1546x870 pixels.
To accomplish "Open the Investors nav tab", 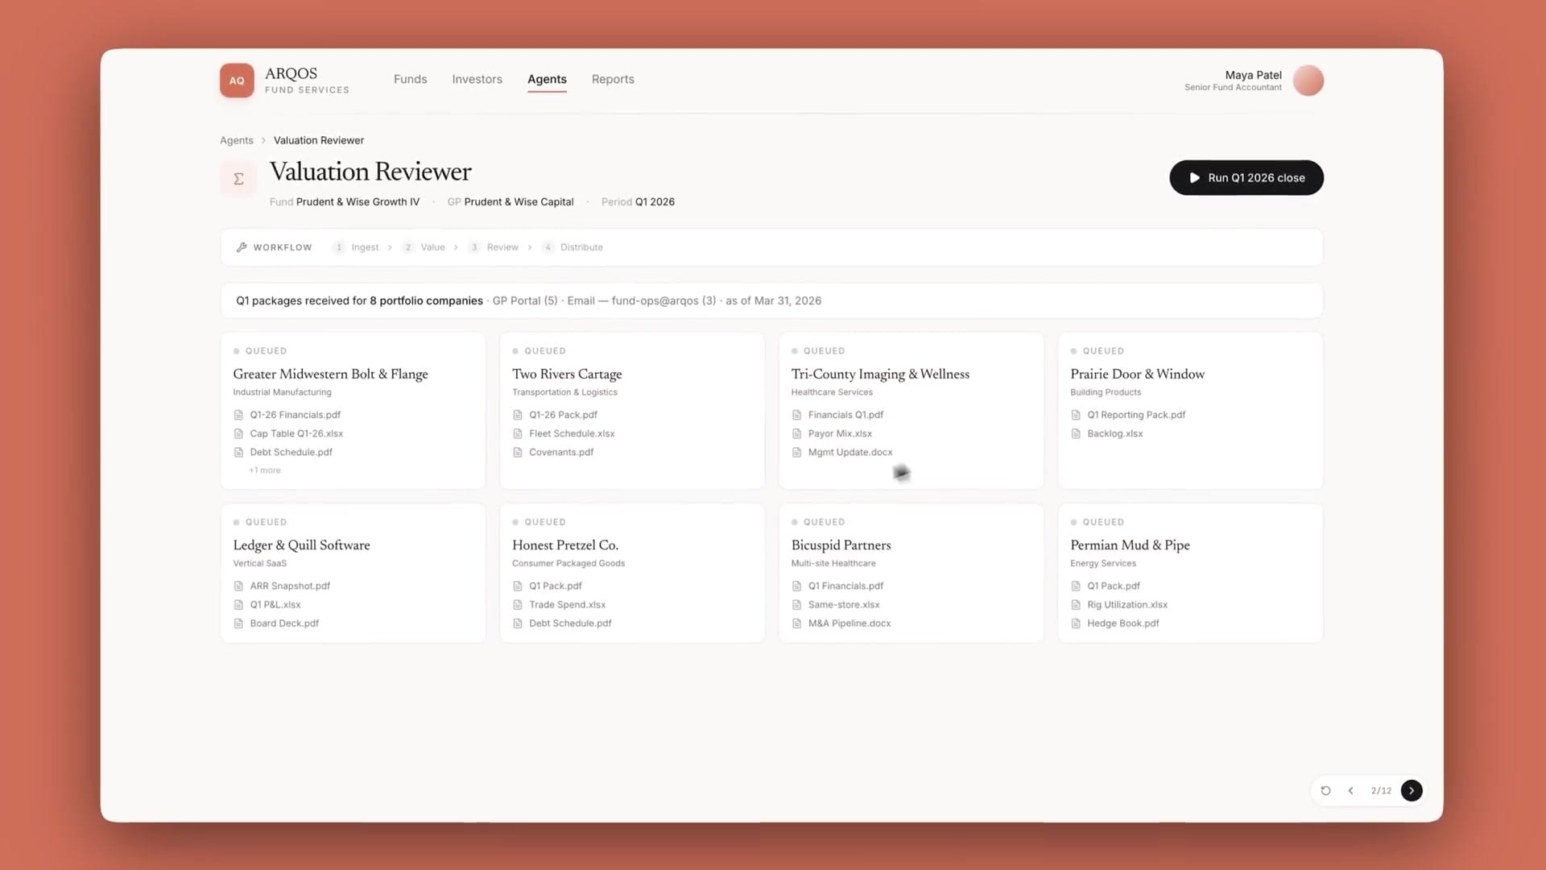I will (x=477, y=79).
